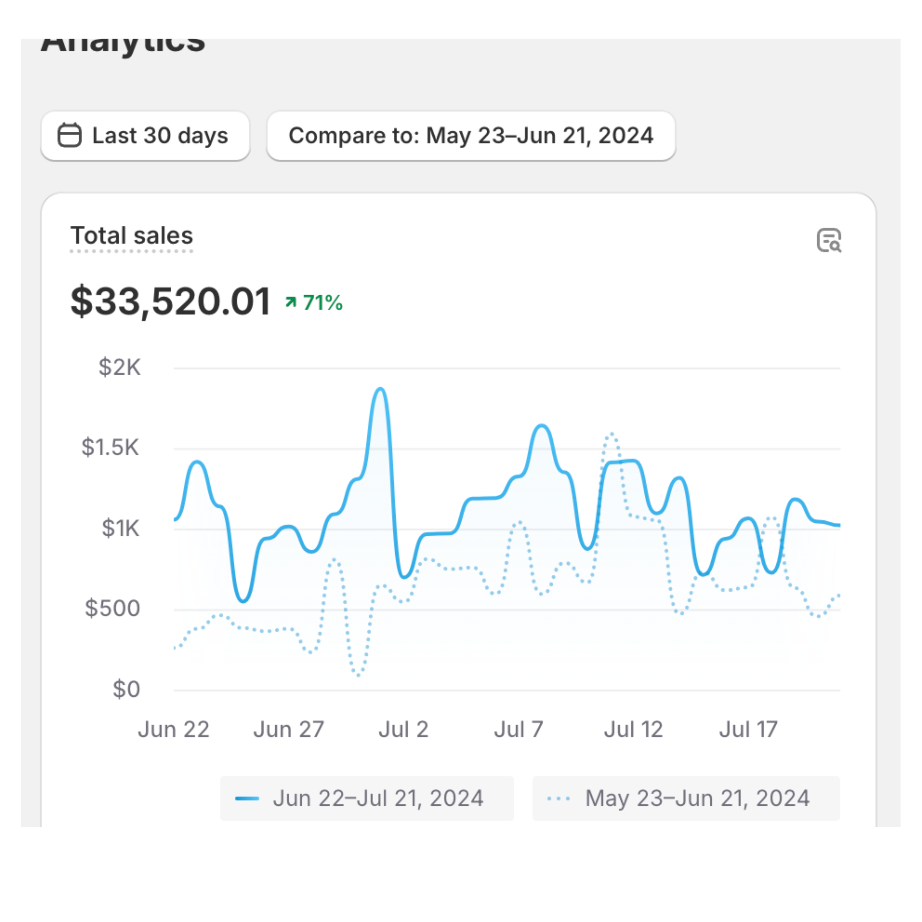The image size is (922, 922).
Task: Click solid line swatch in legend
Action: tap(247, 799)
